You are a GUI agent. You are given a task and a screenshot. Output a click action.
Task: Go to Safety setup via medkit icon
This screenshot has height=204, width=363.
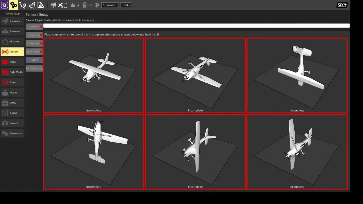coord(12,103)
